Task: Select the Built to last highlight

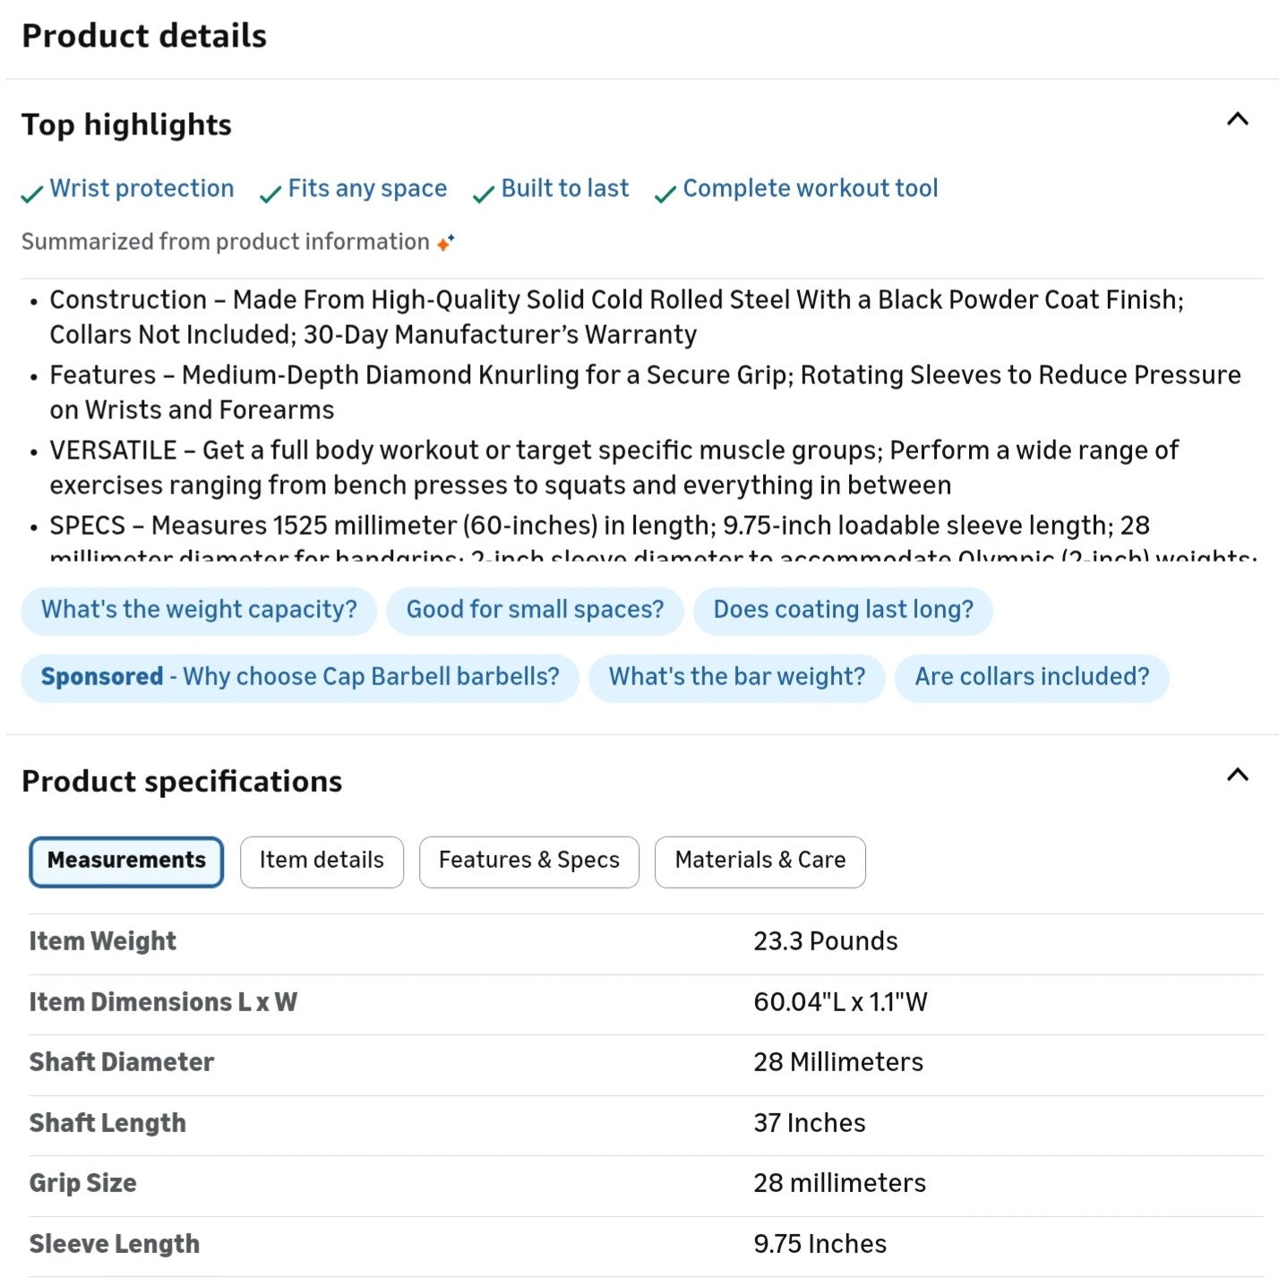Action: pyautogui.click(x=564, y=189)
